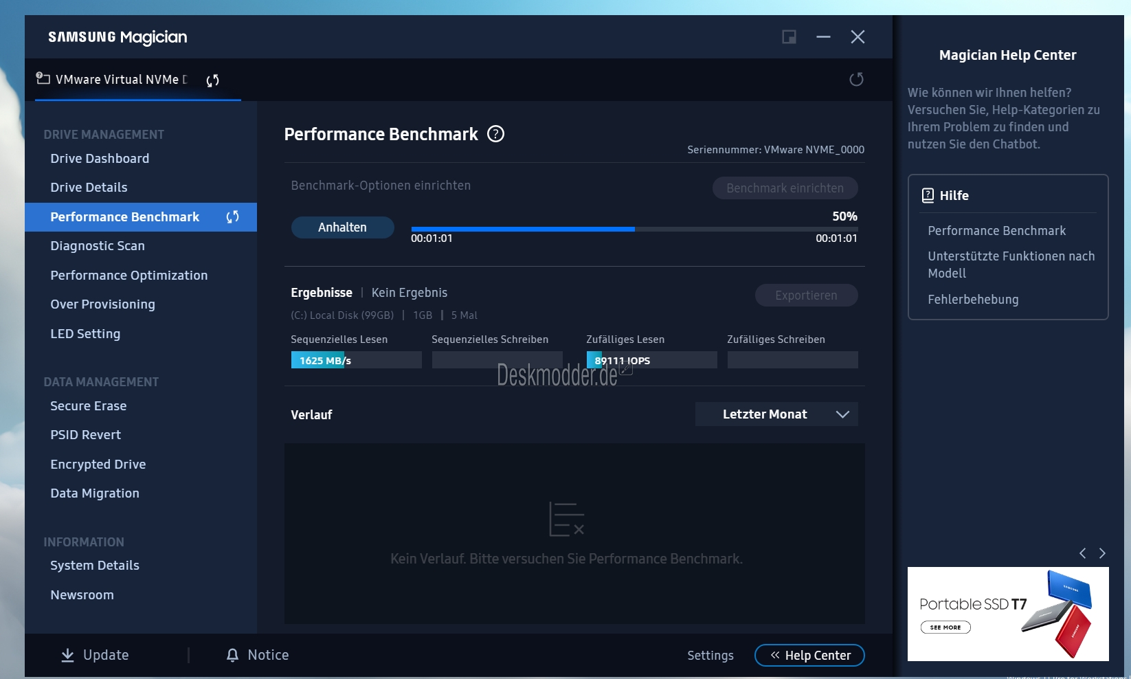Click the Kein Ergebnis label
The image size is (1131, 679).
tap(410, 293)
